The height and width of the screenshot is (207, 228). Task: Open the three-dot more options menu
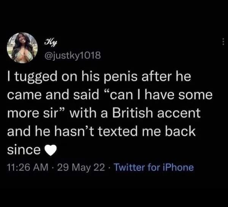(223, 41)
